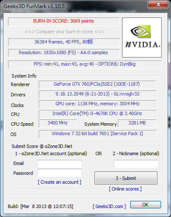Close the FurMark dialog with X button
171x217 pixels.
click(158, 4)
